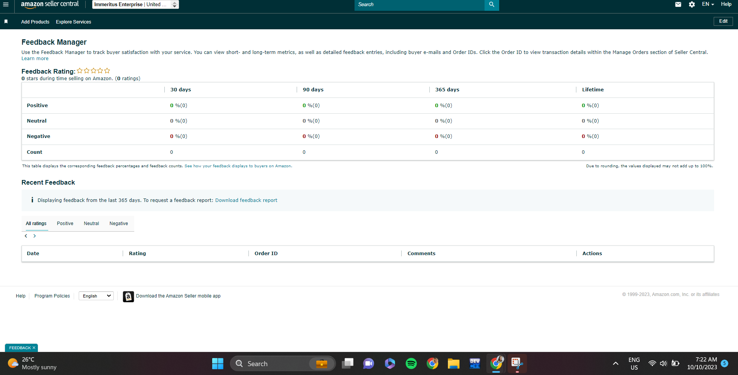Open the hamburger navigation menu

6,5
